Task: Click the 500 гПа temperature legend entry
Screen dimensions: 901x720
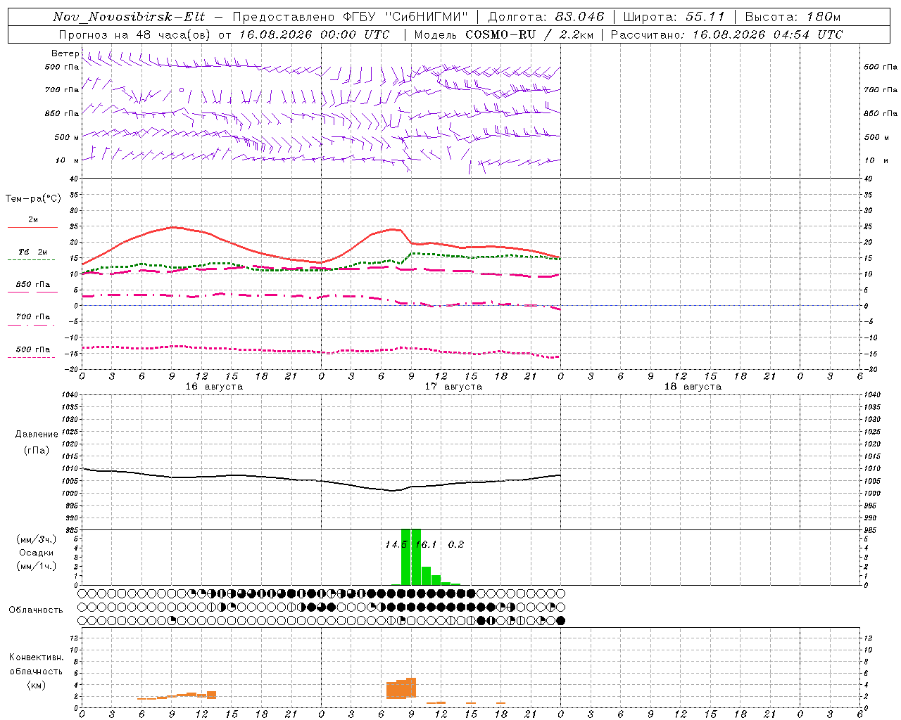Action: pos(32,352)
